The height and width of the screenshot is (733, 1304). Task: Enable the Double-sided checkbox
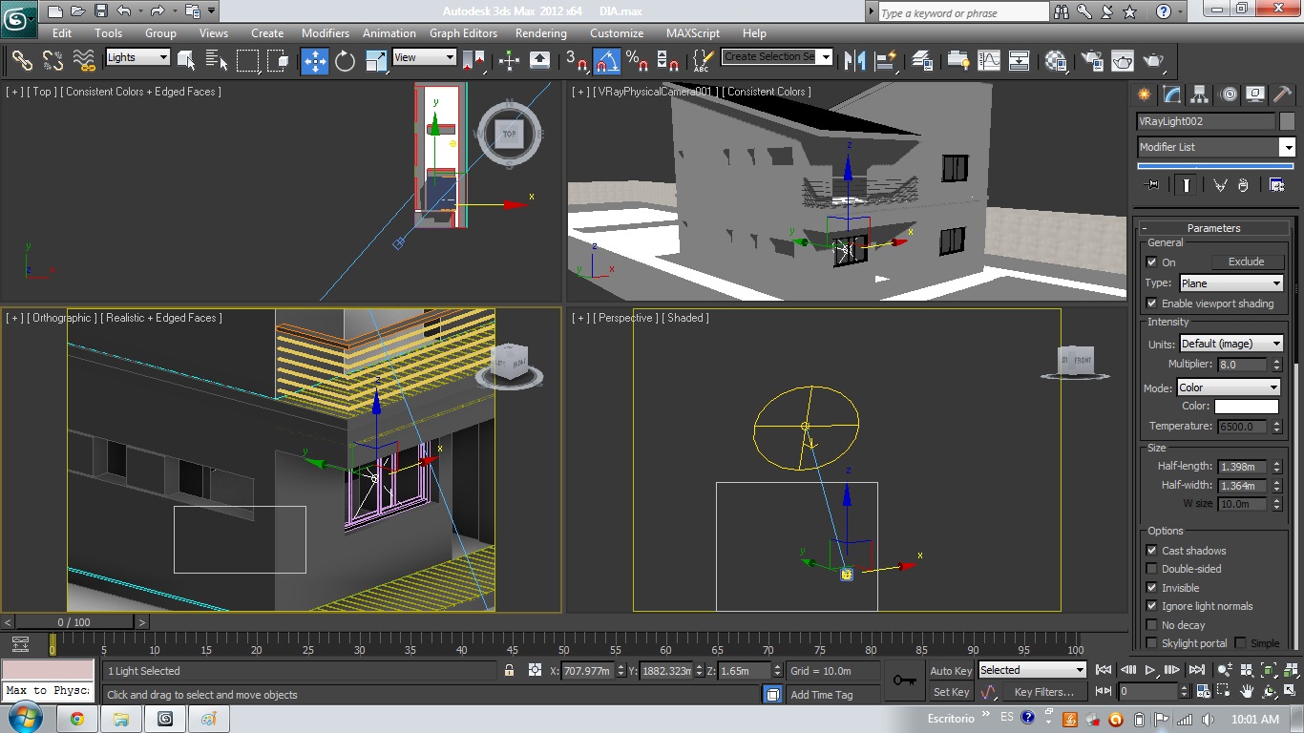(1152, 569)
